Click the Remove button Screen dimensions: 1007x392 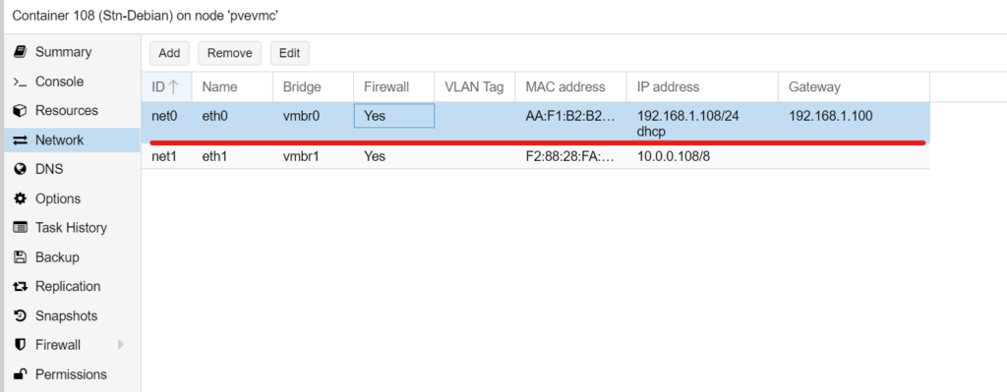click(230, 53)
